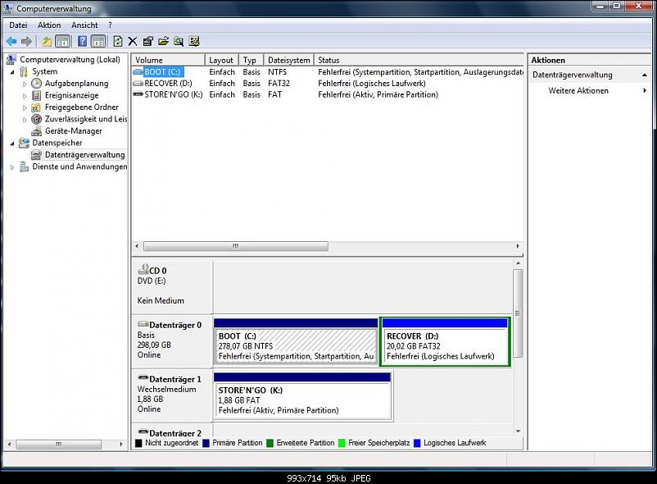
Task: Select Datenspeicher icon in tree
Action: 25,143
